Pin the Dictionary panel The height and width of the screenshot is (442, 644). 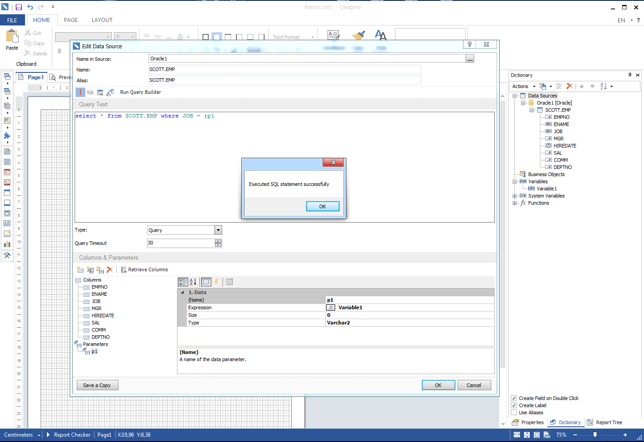click(x=630, y=75)
